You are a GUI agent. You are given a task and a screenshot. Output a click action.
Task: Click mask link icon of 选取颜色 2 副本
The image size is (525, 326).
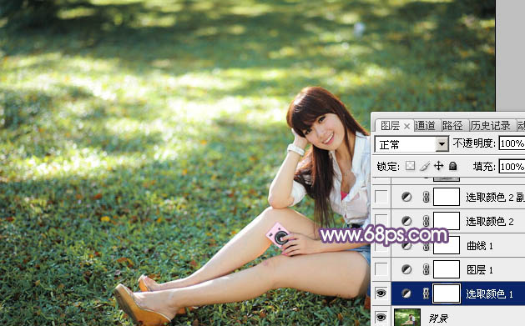[x=426, y=197]
